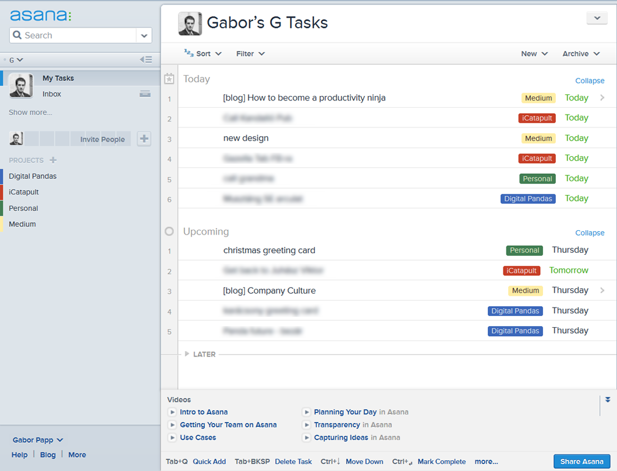Expand the LATER section

187,354
